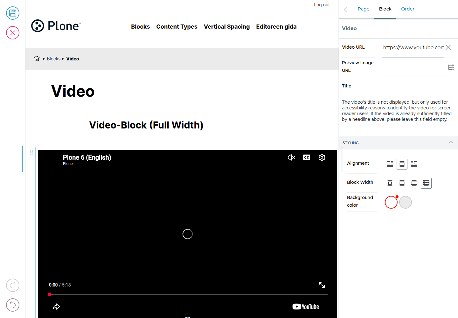
Task: Click the Plone 6 (English) video title
Action: (87, 157)
